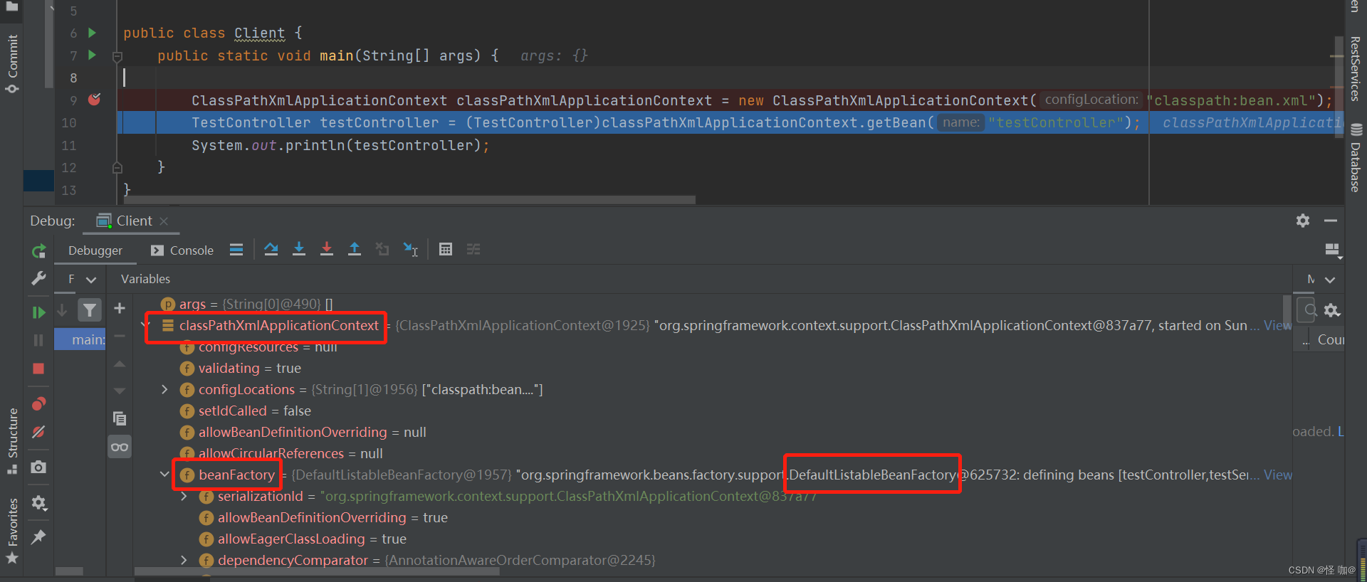The image size is (1367, 582).
Task: Resume program execution
Action: tap(38, 312)
